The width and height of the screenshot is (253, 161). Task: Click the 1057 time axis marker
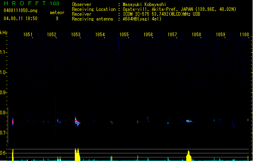(172, 35)
